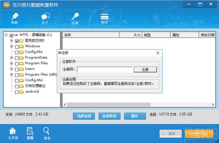
Task: Expand the Users tree node
Action: (11, 69)
